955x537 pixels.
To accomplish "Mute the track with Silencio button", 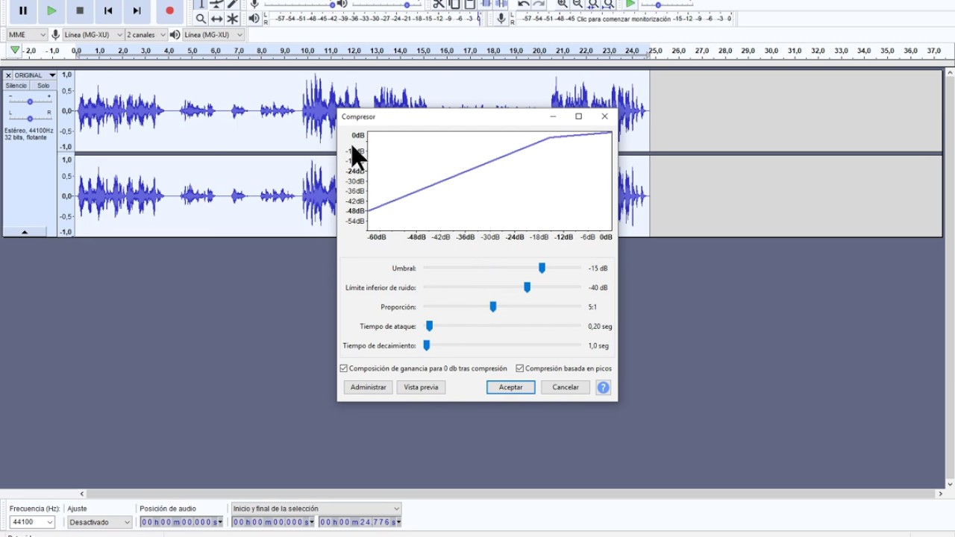I will (x=16, y=86).
